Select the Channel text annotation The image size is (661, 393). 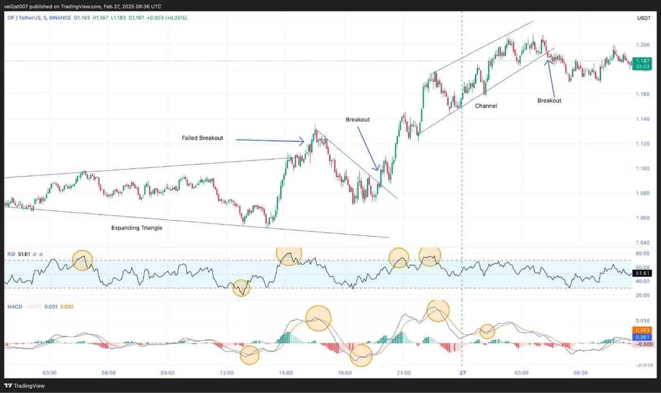point(485,106)
